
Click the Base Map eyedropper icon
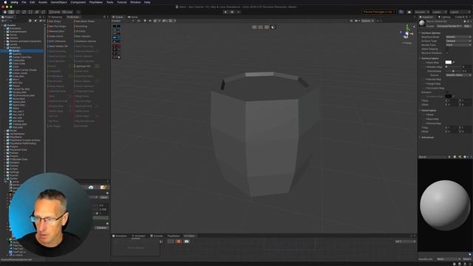pyautogui.click(x=454, y=62)
